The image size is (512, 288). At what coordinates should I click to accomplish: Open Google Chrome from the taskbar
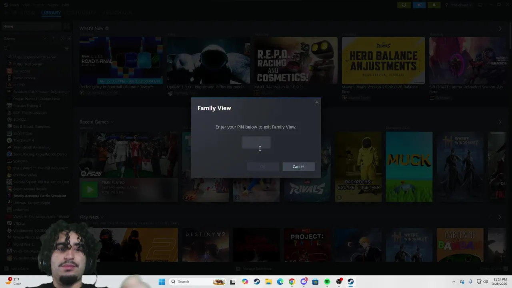tap(292, 282)
